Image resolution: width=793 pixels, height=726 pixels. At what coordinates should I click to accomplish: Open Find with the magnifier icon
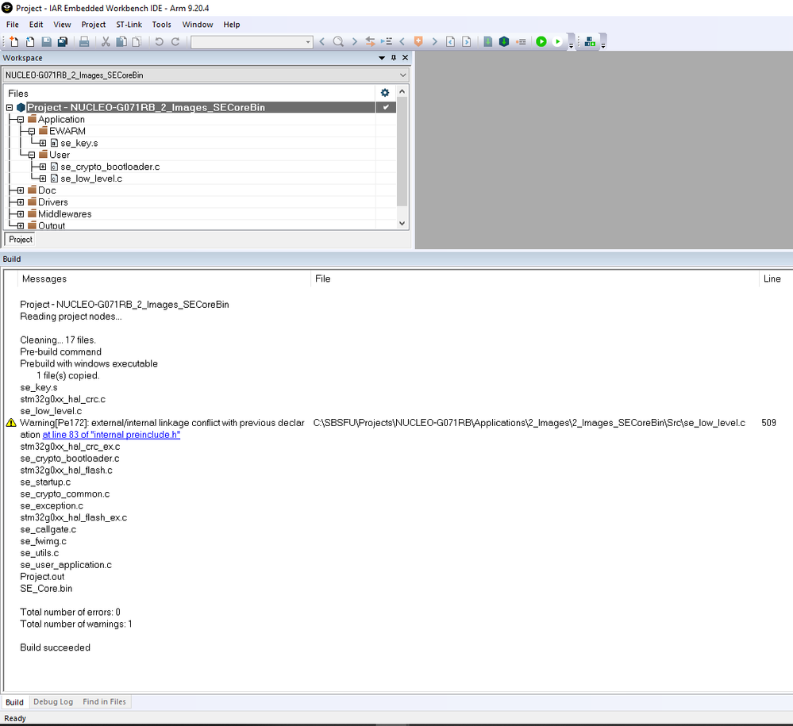pyautogui.click(x=338, y=41)
